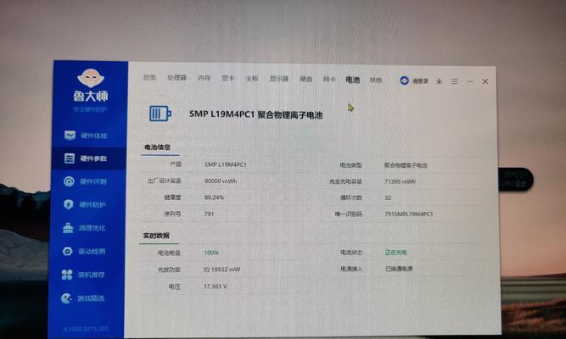Click the product value SMP L19M4PC1

click(x=226, y=164)
